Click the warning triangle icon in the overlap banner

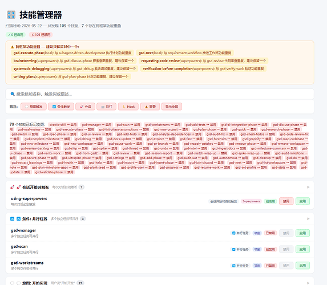(12, 47)
